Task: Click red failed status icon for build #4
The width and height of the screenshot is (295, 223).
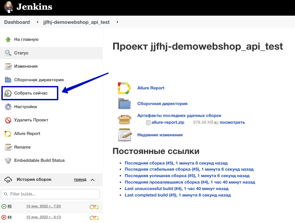Action: tap(4, 217)
